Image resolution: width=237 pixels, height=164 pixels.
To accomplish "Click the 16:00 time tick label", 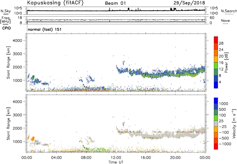I will pyautogui.click(x=145, y=158).
